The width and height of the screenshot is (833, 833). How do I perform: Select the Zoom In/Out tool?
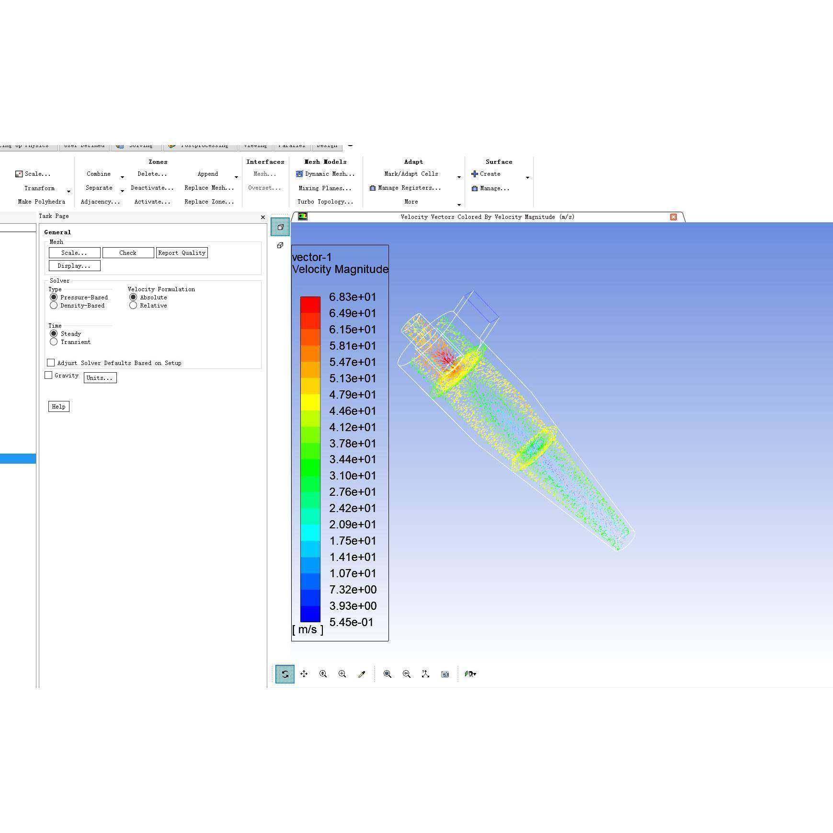[x=323, y=674]
